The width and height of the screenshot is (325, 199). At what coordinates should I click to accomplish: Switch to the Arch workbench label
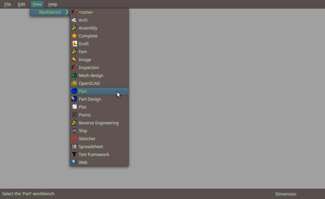(x=83, y=20)
